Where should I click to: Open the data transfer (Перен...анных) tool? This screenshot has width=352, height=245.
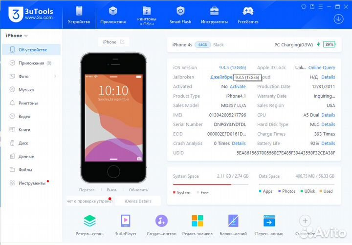click(269, 225)
